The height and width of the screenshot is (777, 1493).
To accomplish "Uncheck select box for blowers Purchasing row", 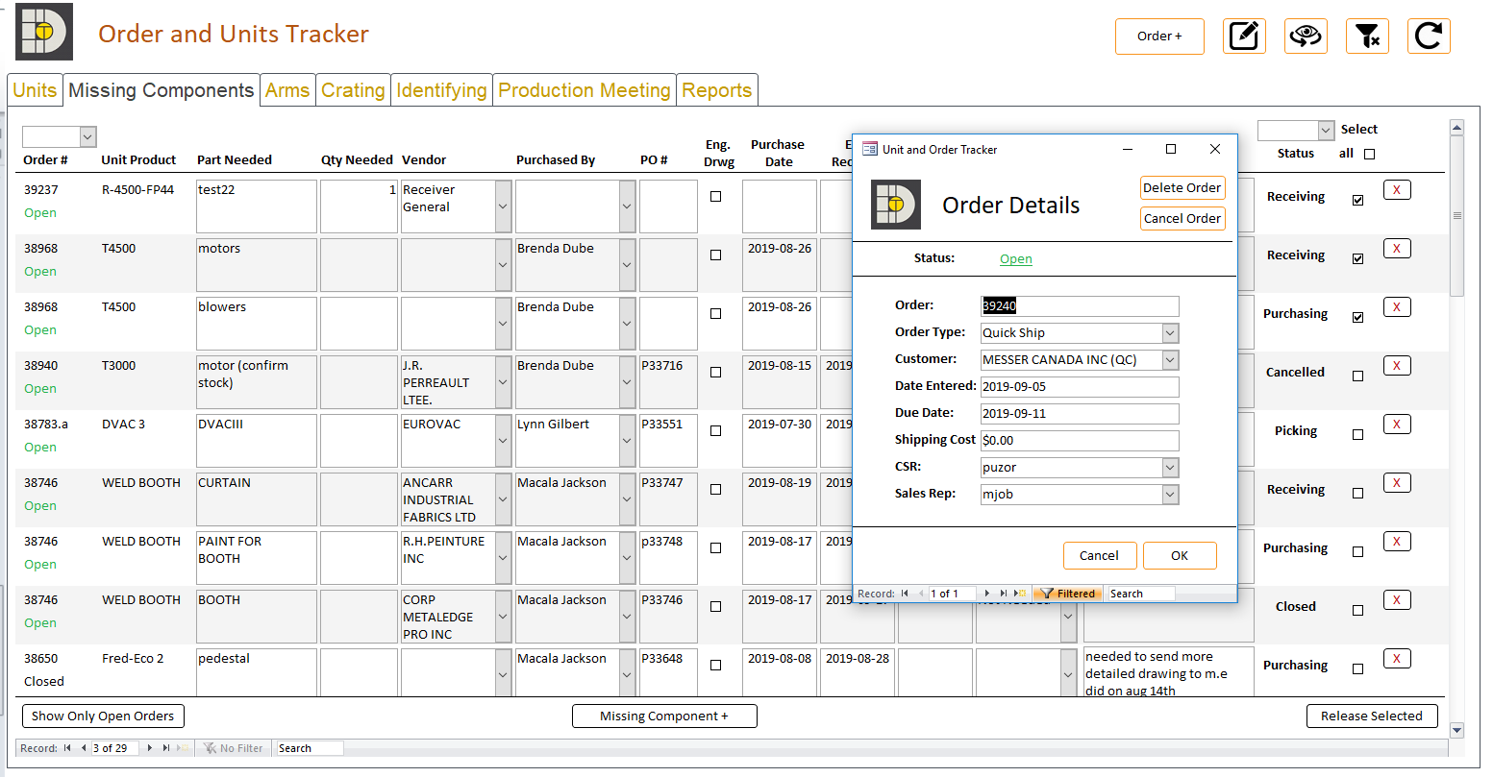I will (x=1357, y=318).
